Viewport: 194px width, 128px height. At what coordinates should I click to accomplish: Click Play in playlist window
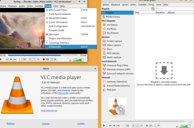point(104,126)
